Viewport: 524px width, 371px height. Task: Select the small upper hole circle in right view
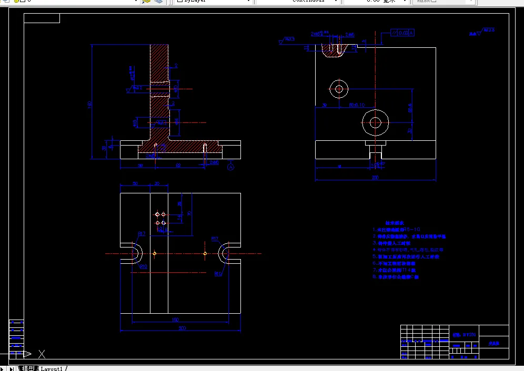click(339, 89)
